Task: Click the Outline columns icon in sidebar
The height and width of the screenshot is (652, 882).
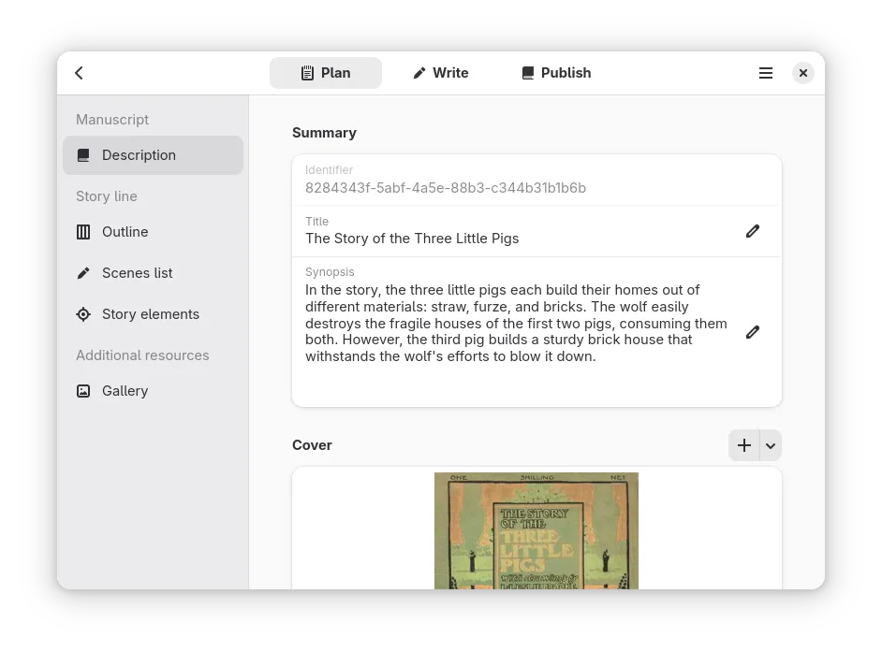Action: click(x=83, y=232)
